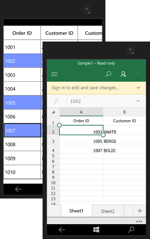Open the Share add-person icon
The height and width of the screenshot is (239, 150).
click(123, 74)
